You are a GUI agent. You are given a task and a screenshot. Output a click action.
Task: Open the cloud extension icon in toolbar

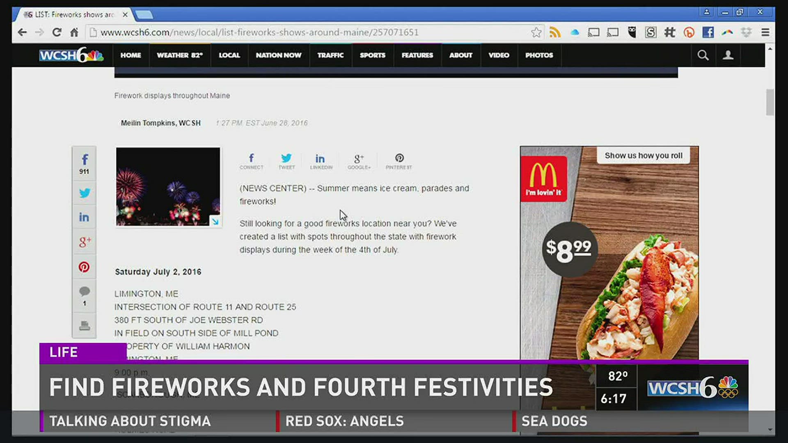pos(575,32)
